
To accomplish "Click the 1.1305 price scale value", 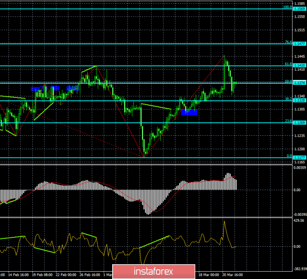I will tap(300, 109).
